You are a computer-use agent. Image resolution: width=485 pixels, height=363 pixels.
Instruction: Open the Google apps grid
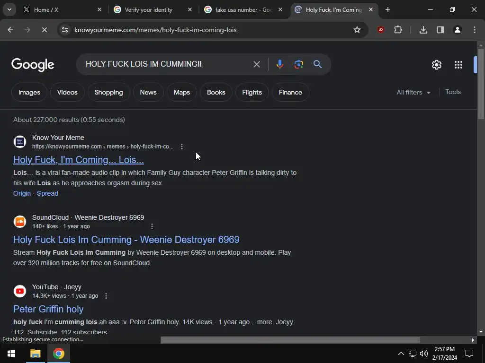tap(458, 65)
